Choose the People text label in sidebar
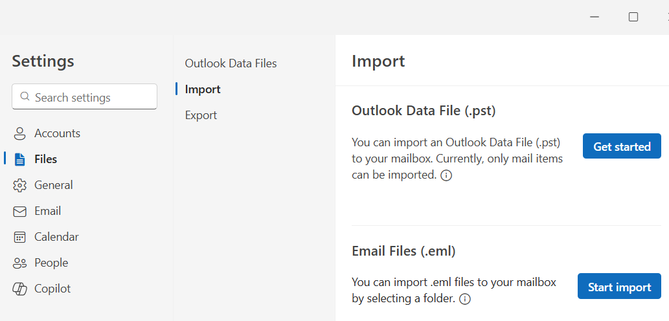Viewport: 669px width, 321px height. coord(51,263)
